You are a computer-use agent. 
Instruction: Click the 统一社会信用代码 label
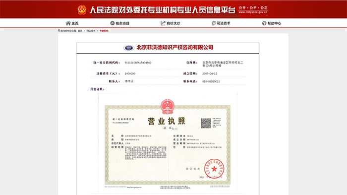click(107, 63)
